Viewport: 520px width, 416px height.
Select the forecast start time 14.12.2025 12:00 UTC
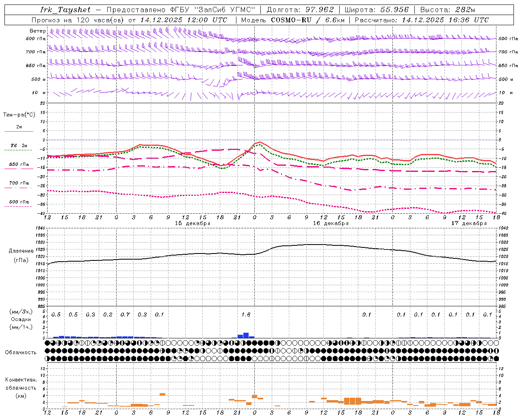[184, 20]
